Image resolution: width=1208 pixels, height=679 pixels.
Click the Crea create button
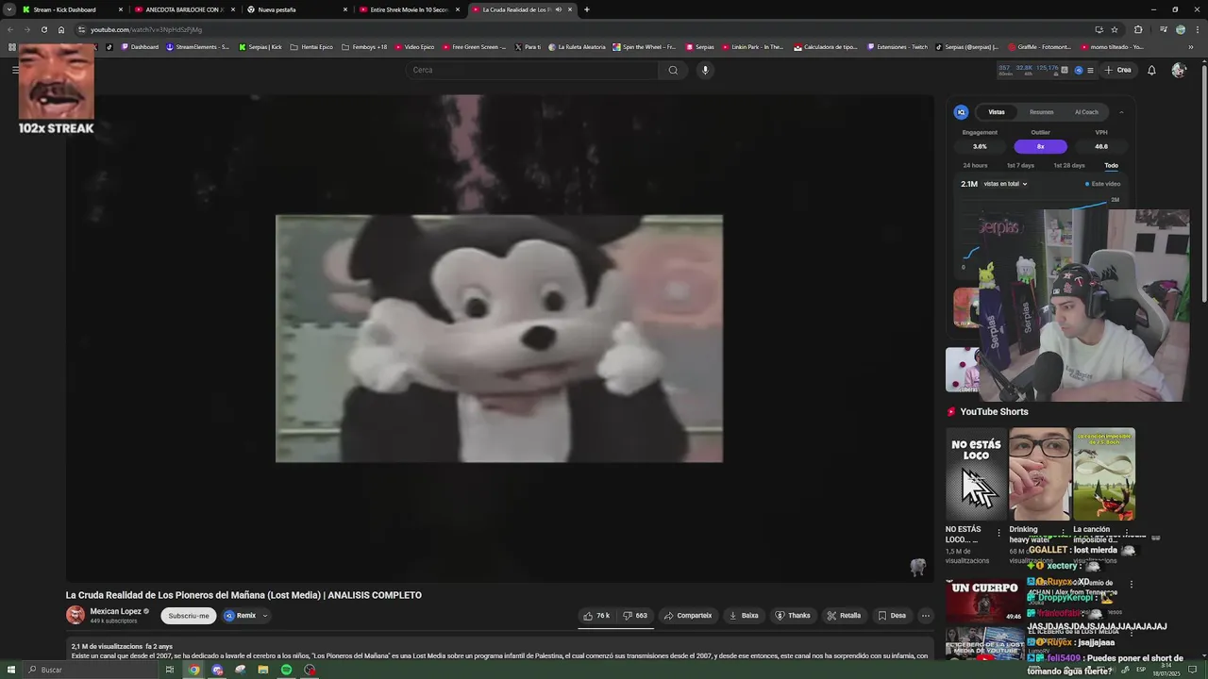[x=1117, y=70]
